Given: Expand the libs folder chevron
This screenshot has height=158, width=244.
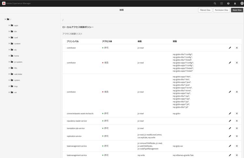Looking at the screenshot, I should (9, 68).
